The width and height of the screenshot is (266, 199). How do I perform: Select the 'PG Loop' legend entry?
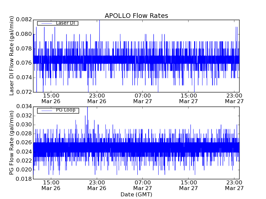[x=58, y=110]
